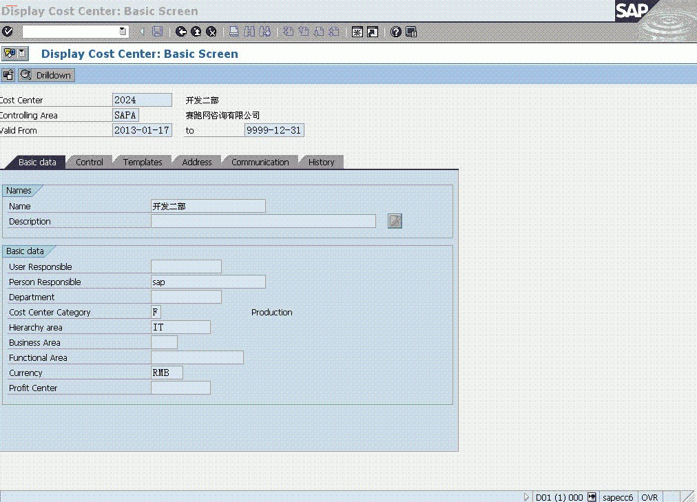The width and height of the screenshot is (697, 502).
Task: Click the Cost Center field showing 2024
Action: (142, 100)
